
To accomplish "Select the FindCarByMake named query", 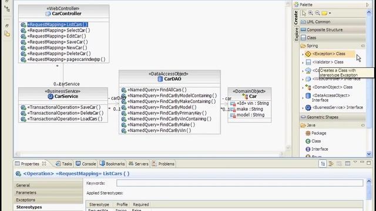I will click(x=158, y=125).
